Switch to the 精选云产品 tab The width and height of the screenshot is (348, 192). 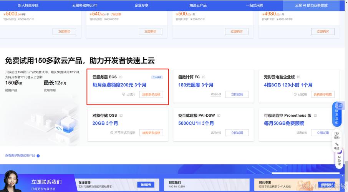point(198,5)
